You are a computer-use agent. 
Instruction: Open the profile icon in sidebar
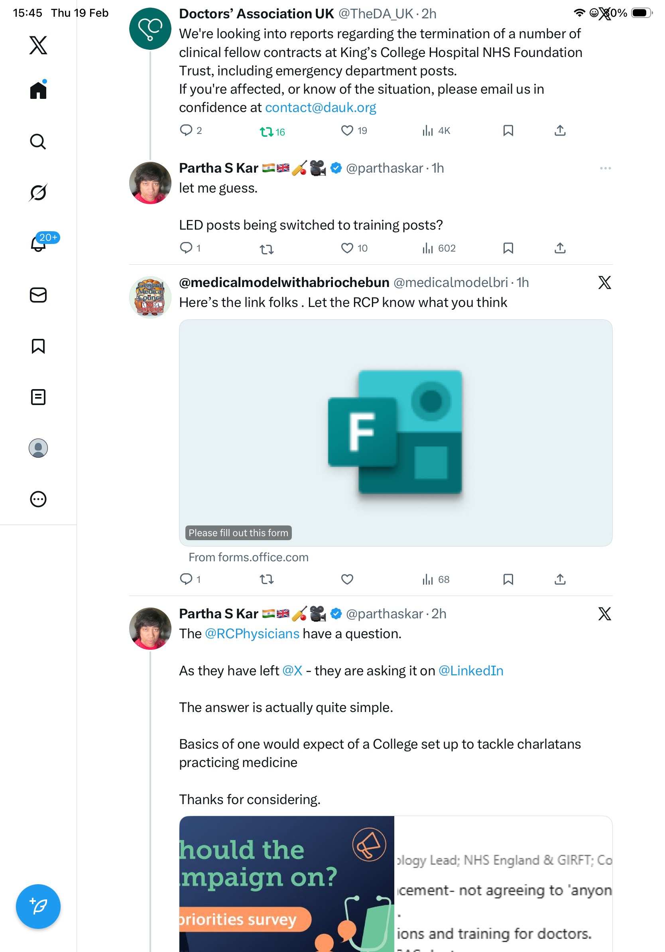(x=38, y=448)
